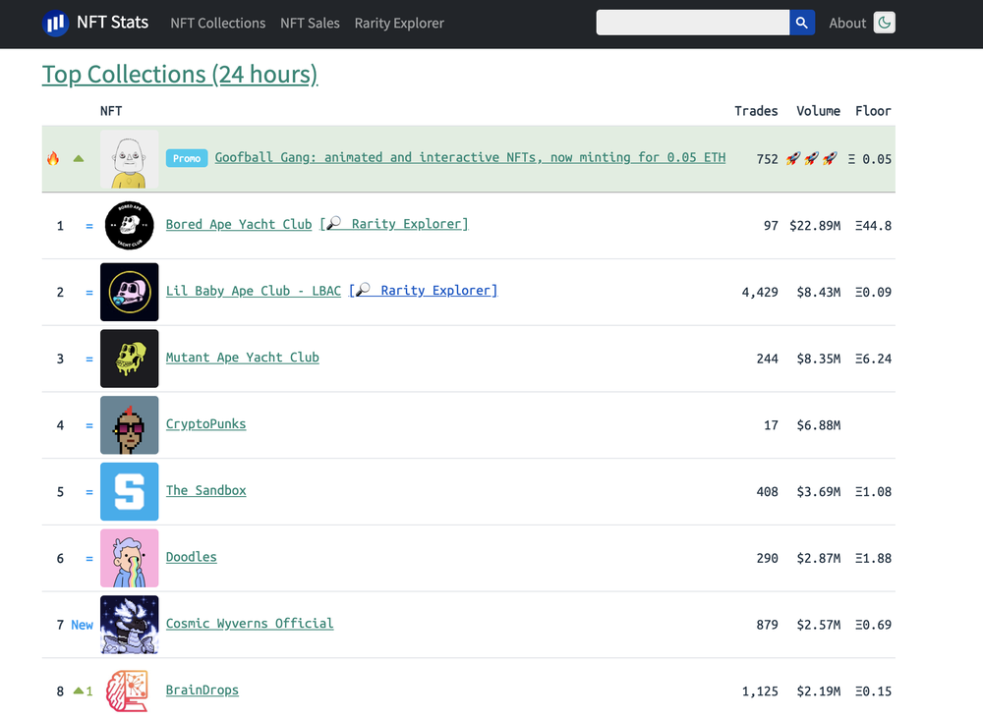
Task: Open the BrainDrops collection link
Action: (202, 690)
